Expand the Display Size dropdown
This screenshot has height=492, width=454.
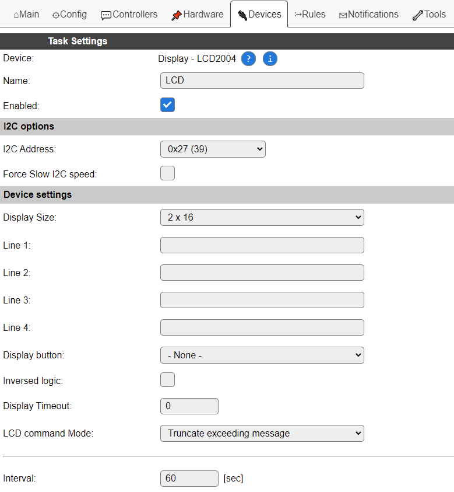pos(262,218)
